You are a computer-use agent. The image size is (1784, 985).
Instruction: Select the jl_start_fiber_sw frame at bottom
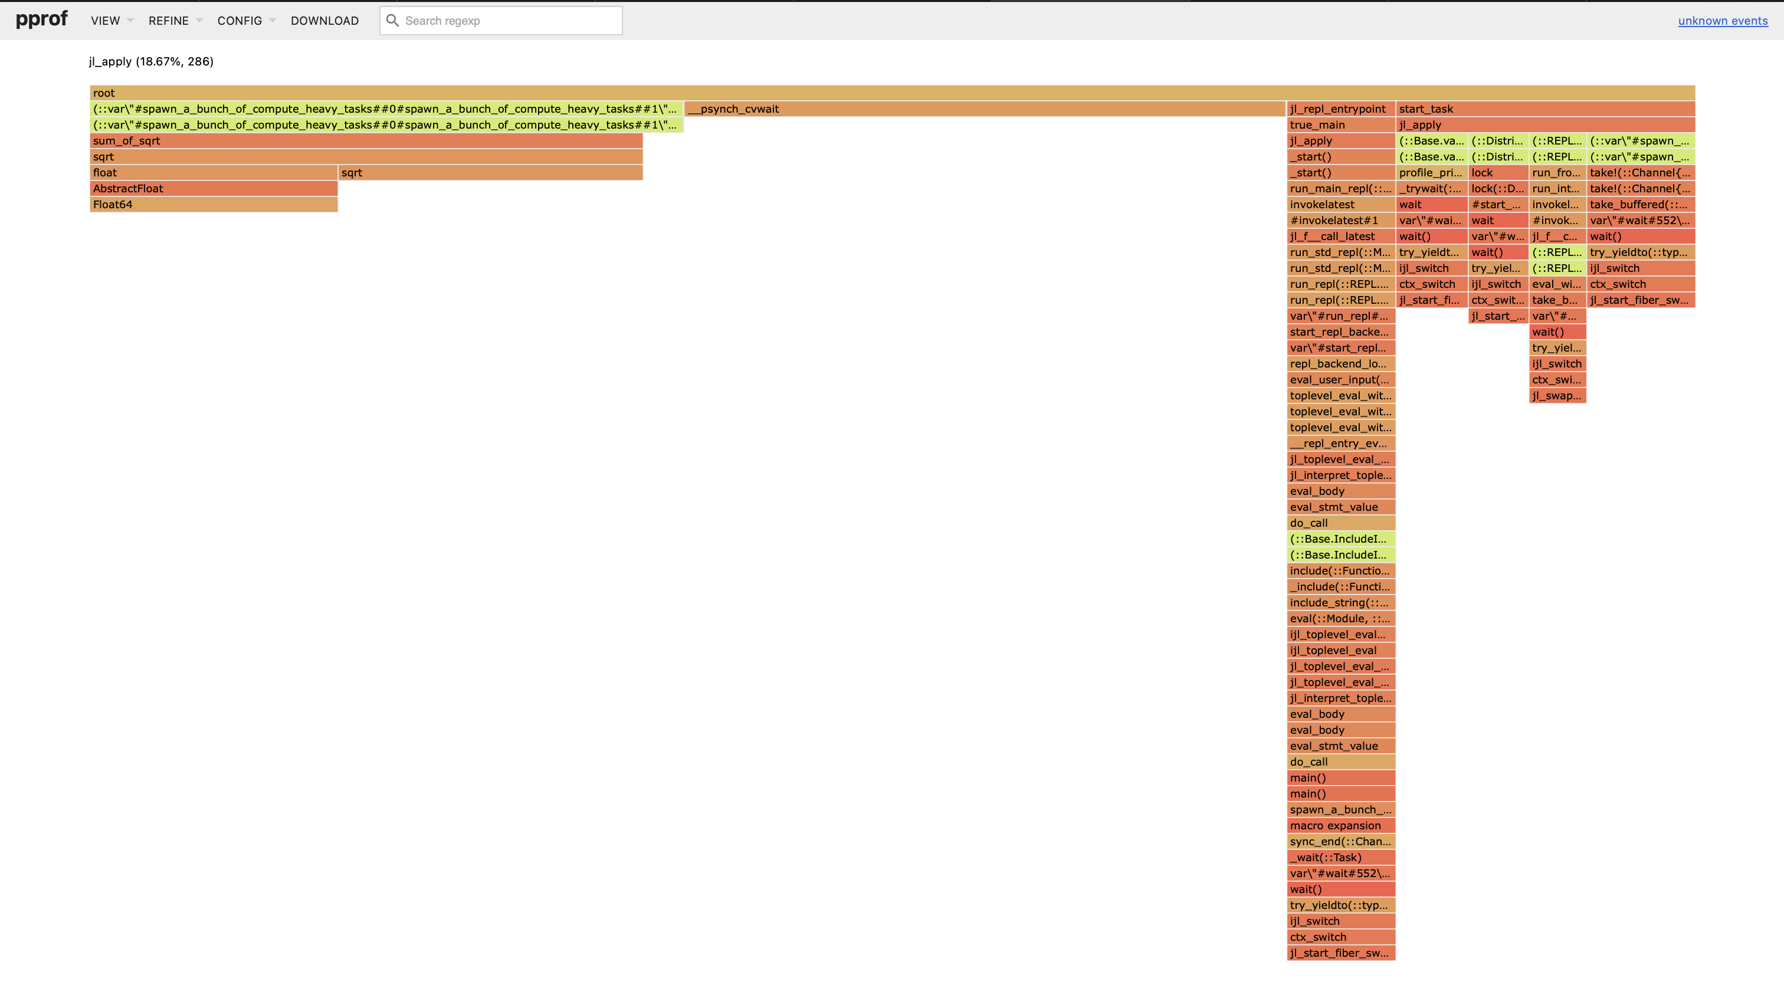point(1340,953)
